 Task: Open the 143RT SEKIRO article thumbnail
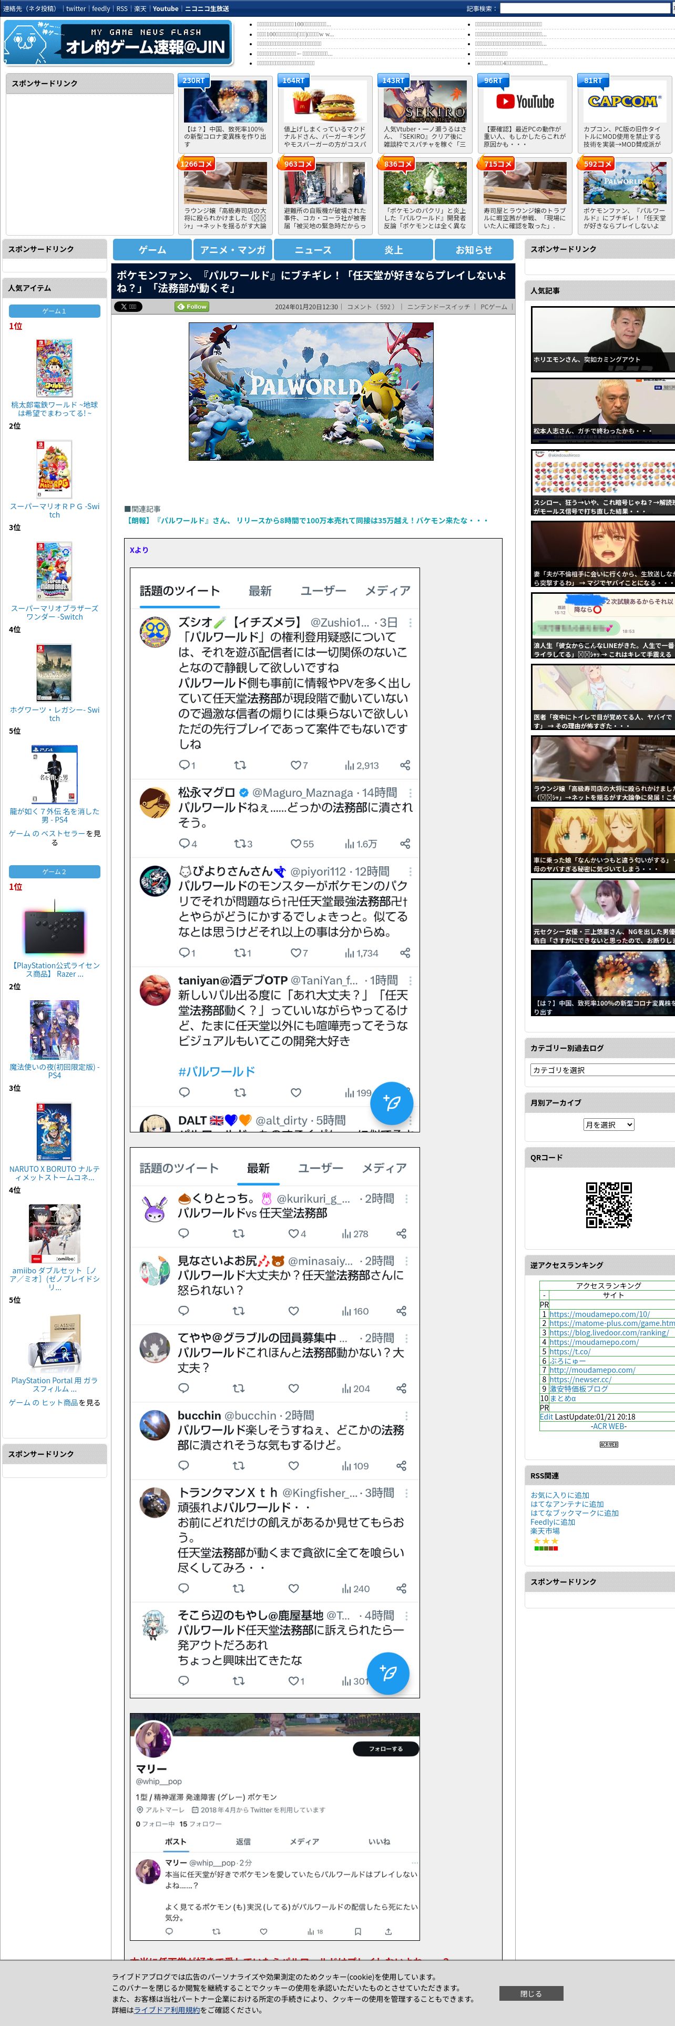[x=425, y=102]
